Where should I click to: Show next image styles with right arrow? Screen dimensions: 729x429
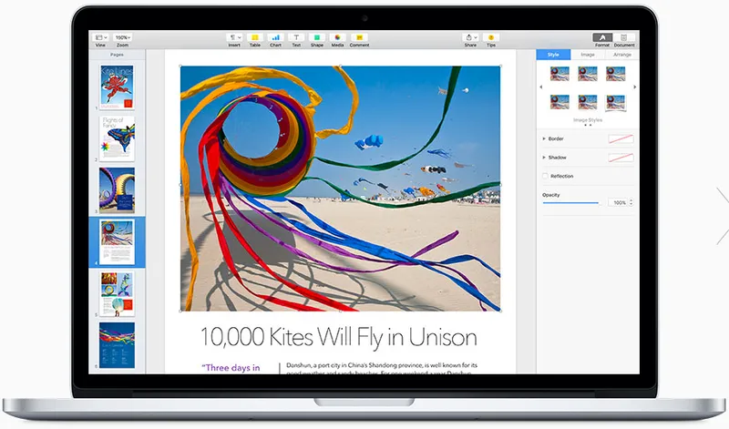pyautogui.click(x=634, y=87)
